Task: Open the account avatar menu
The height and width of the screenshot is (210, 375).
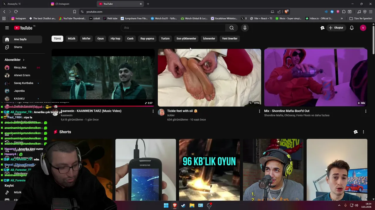Action: [x=363, y=28]
